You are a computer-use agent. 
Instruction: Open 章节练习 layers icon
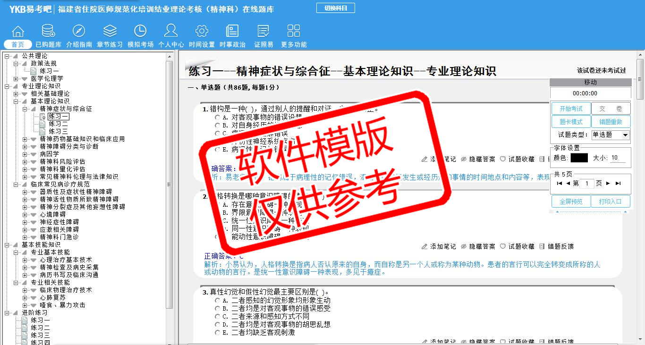110,32
